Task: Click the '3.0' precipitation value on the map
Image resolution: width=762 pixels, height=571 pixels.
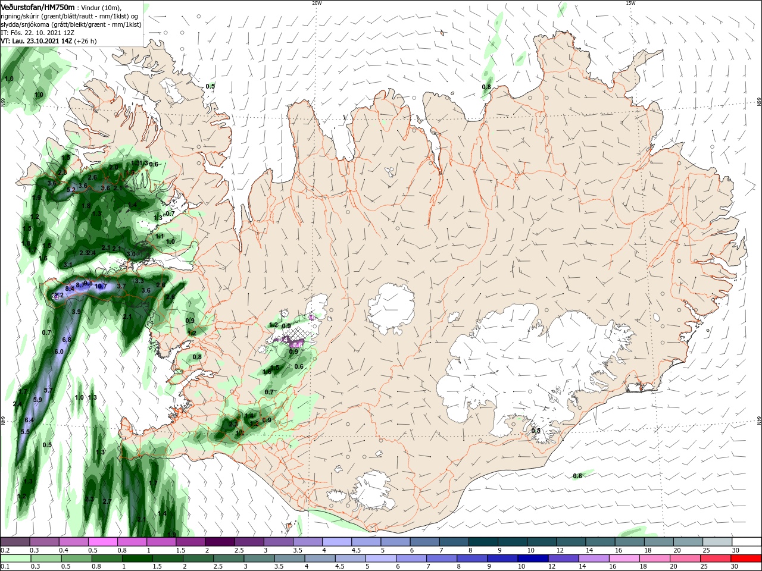Action: (x=131, y=254)
